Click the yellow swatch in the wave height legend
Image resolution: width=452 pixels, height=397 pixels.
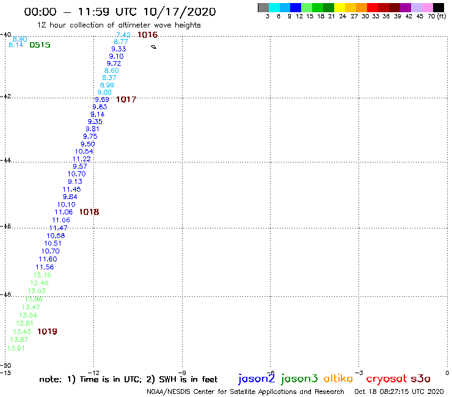tap(340, 7)
